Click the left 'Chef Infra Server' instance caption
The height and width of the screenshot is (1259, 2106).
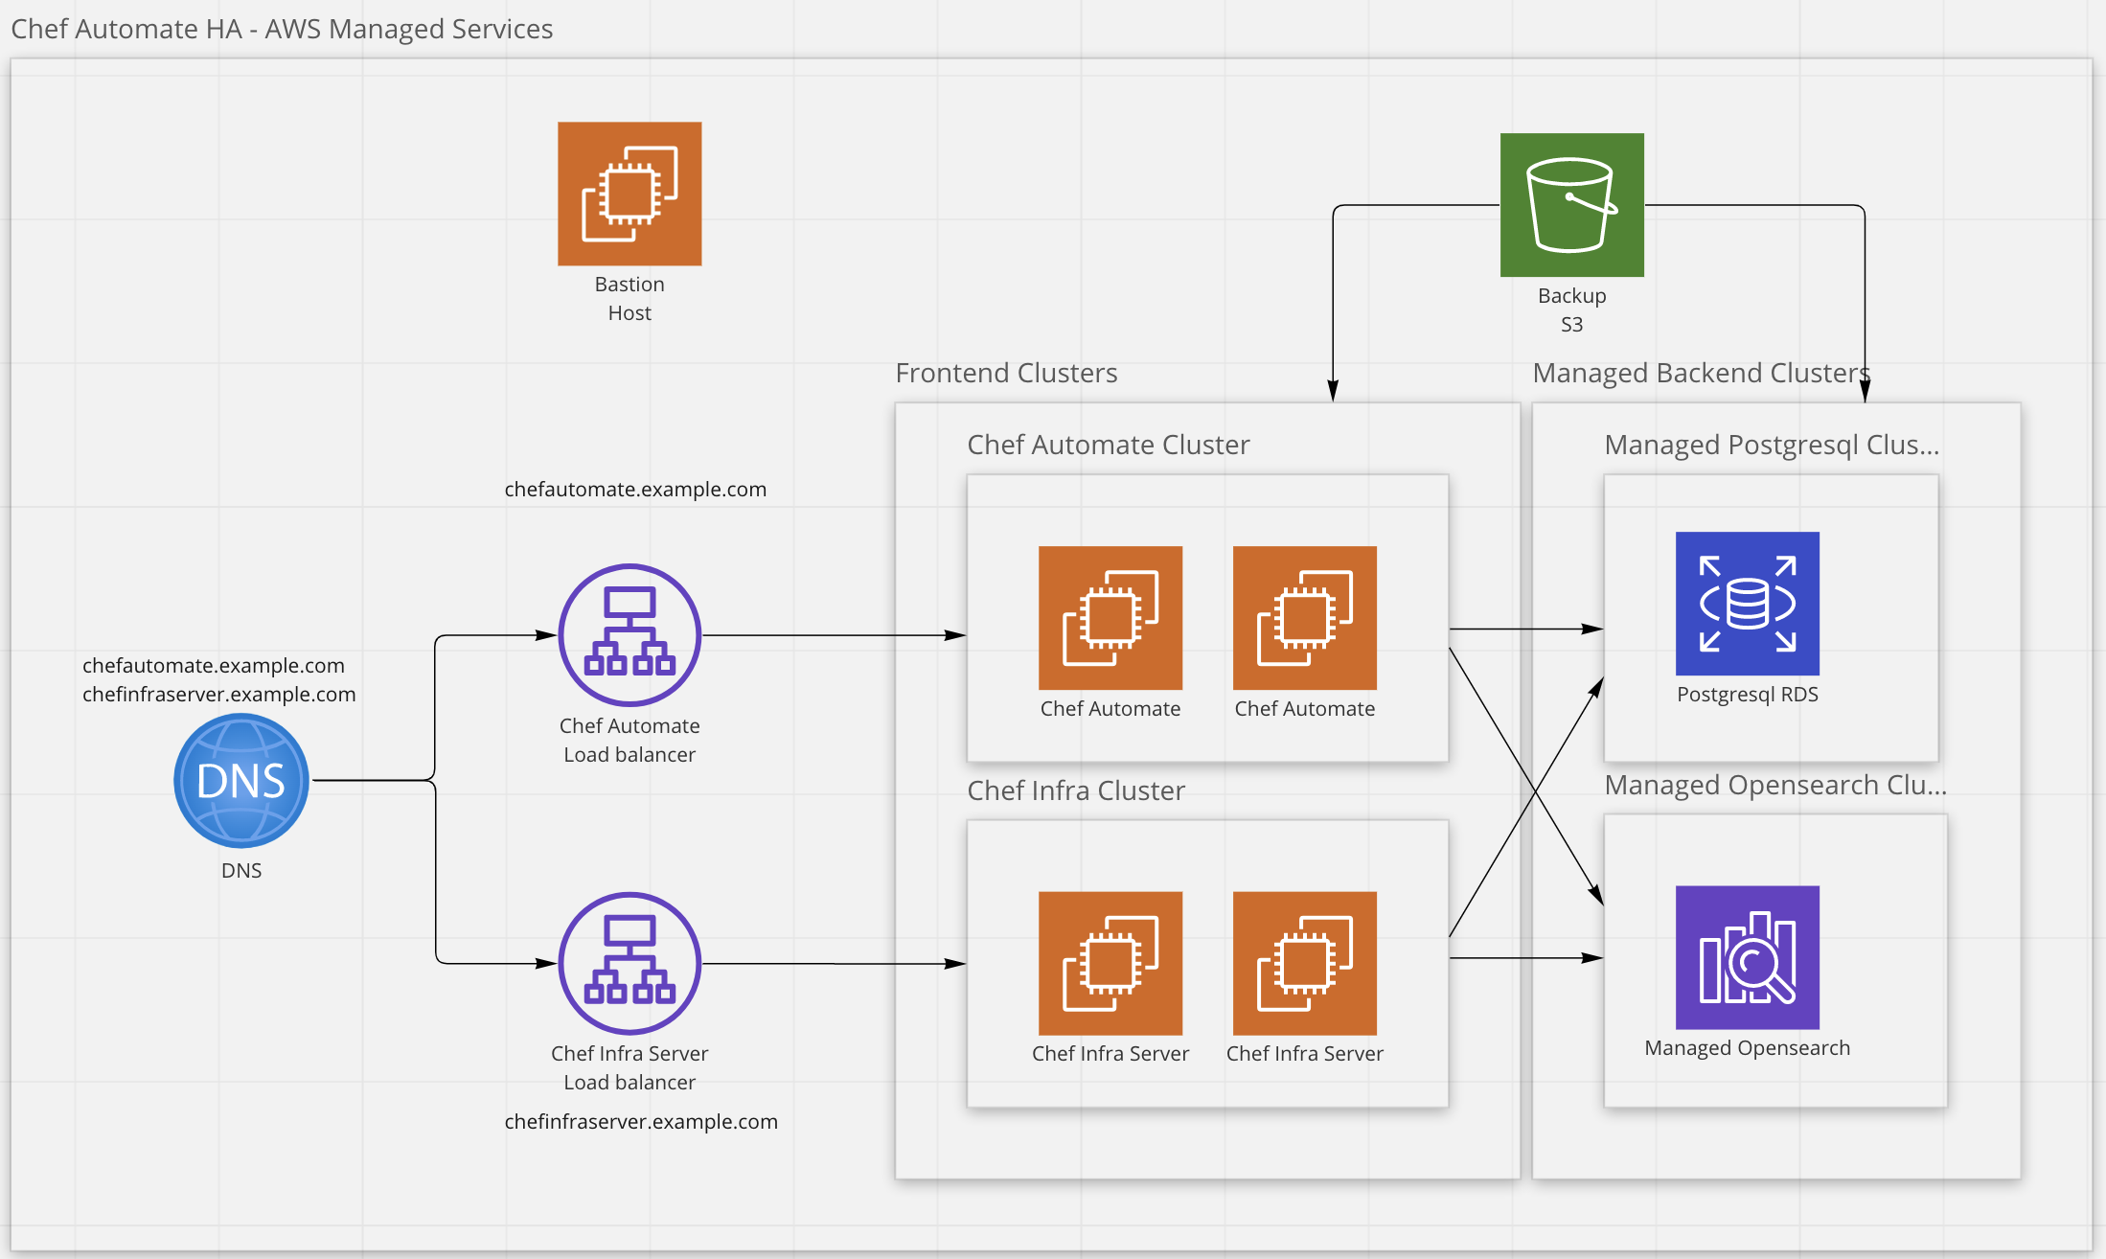pos(1110,1054)
